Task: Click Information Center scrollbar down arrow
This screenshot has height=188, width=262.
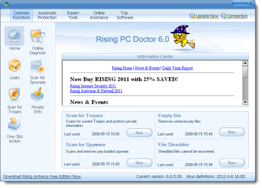Action: tap(245, 102)
